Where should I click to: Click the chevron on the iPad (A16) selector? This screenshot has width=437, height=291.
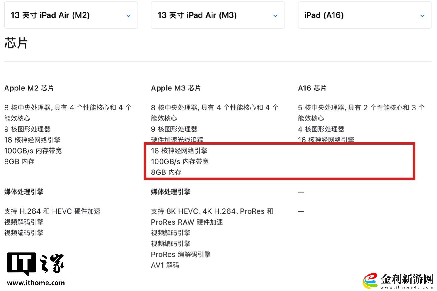click(422, 15)
